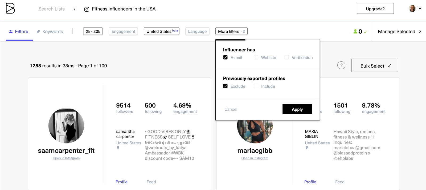
Task: Open the Feed tab for saamcarpenter_fit
Action: (151, 182)
